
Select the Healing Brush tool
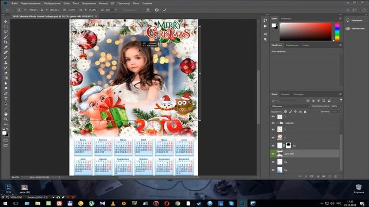coord(6,52)
